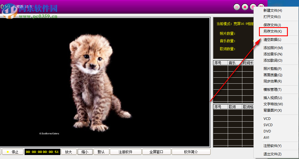Click the 默认 default button
Screen dimensions: 299x159
point(102,152)
